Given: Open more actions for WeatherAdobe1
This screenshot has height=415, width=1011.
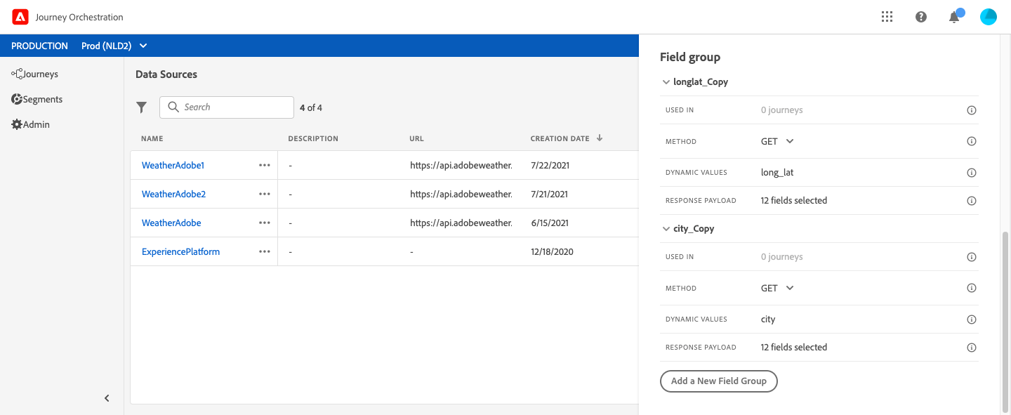Looking at the screenshot, I should [264, 165].
